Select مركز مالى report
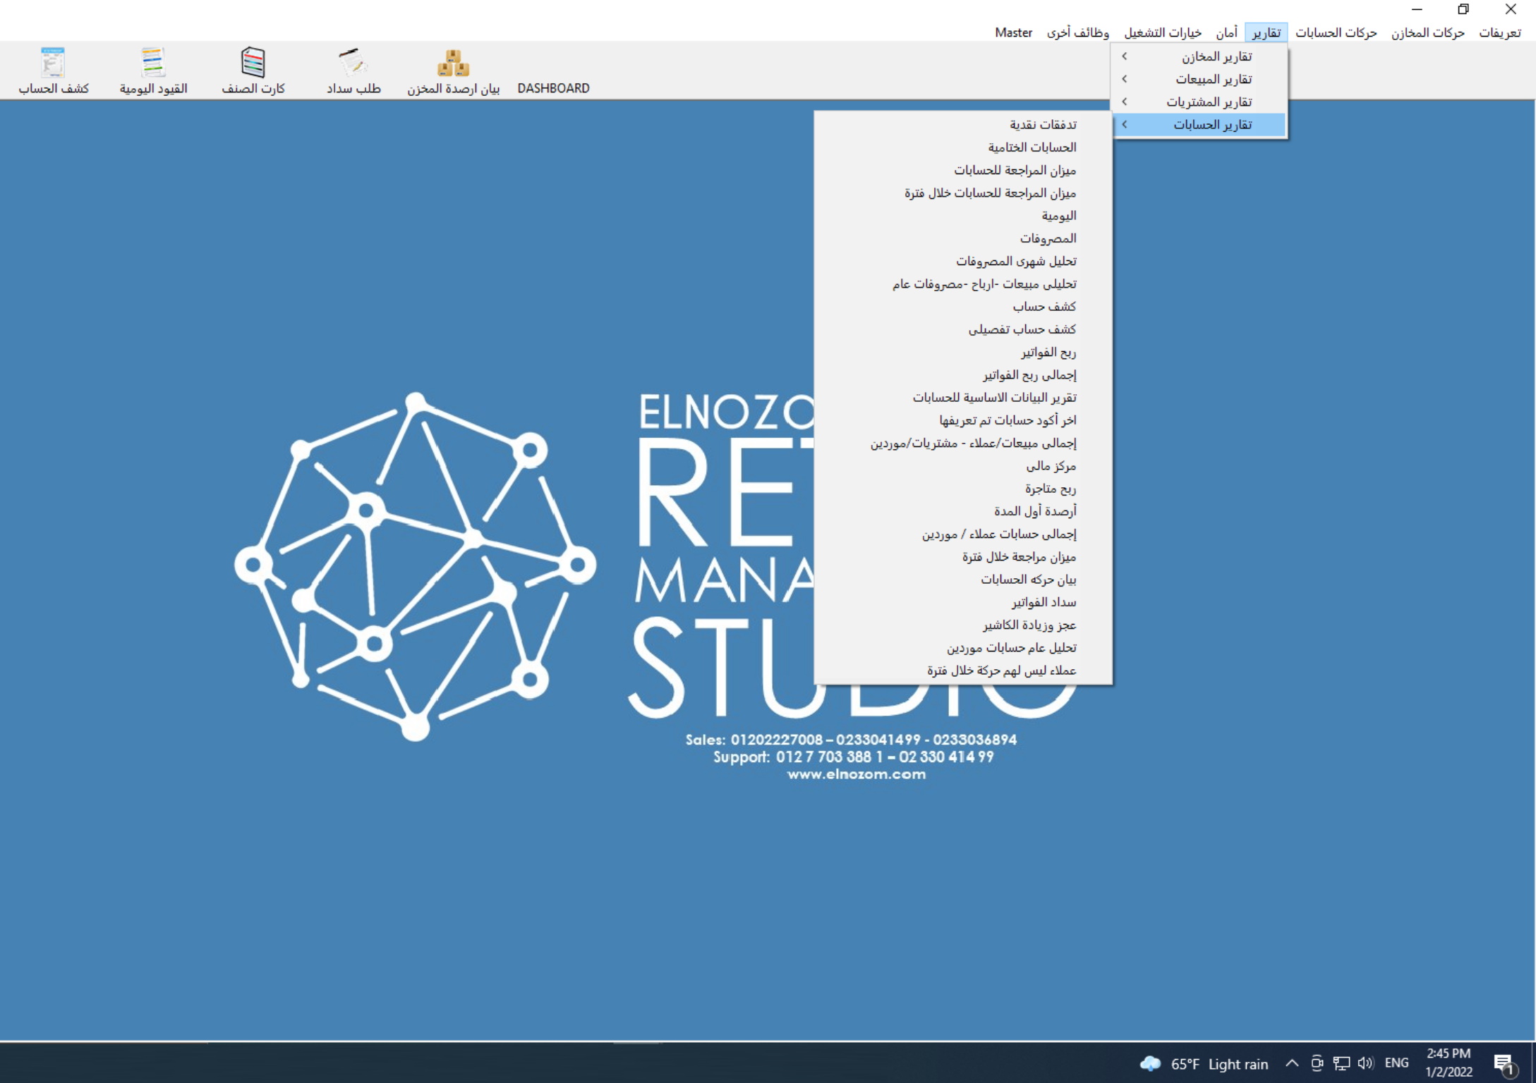 (x=964, y=466)
